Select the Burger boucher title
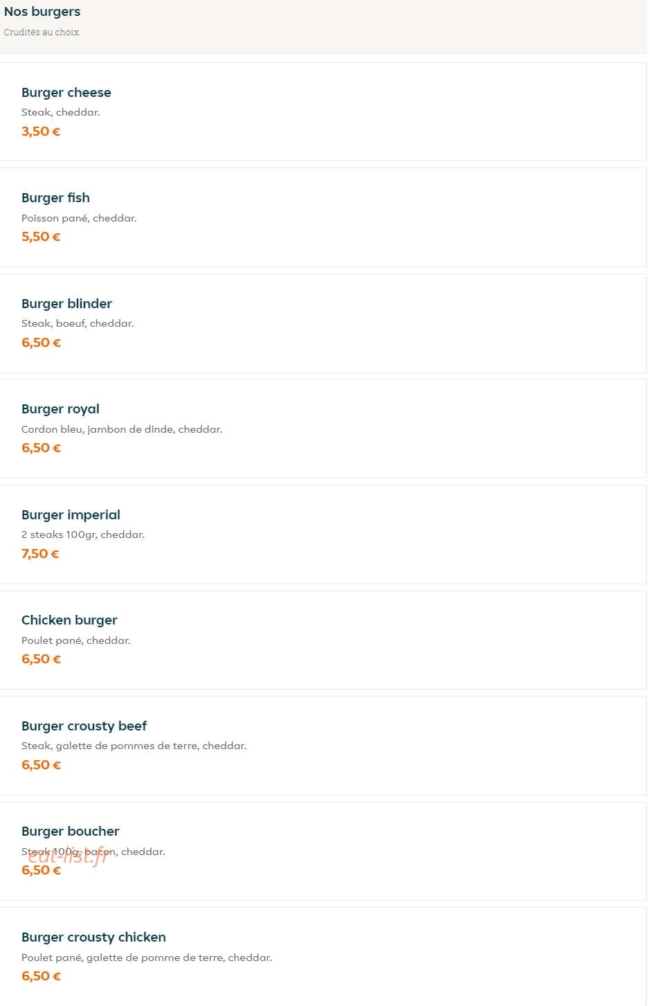This screenshot has width=650, height=1006. 70,832
